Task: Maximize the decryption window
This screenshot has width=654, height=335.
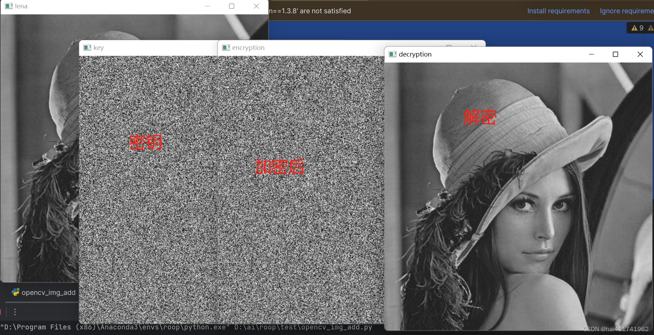Action: click(x=615, y=54)
